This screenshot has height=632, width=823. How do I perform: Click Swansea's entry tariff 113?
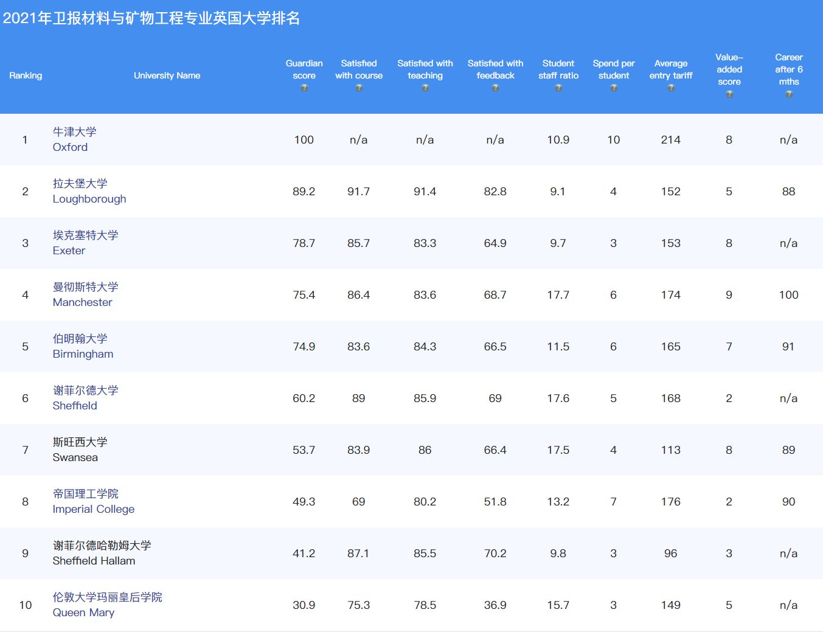[x=671, y=450]
